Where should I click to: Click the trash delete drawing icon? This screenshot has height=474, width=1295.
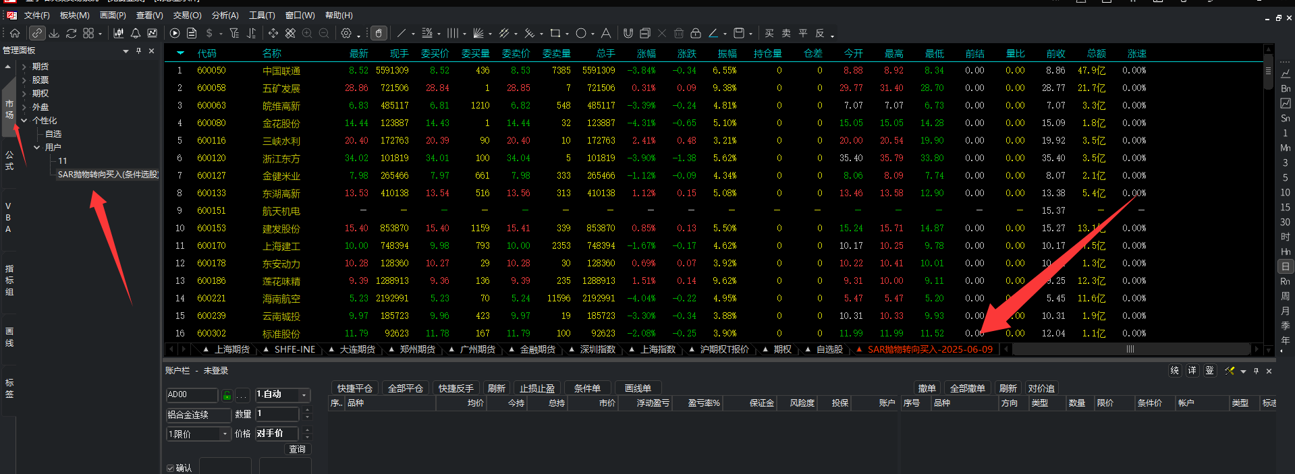(679, 33)
